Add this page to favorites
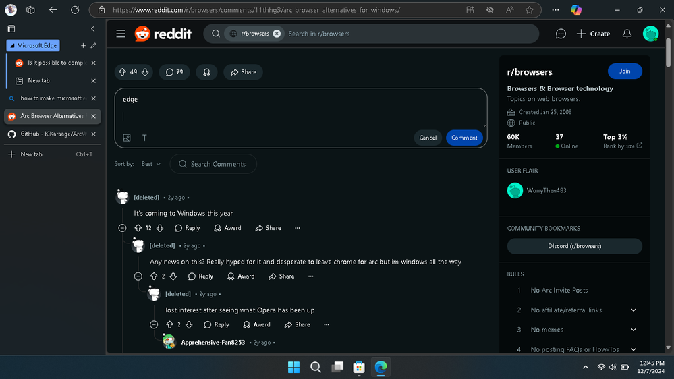The height and width of the screenshot is (379, 674). click(x=529, y=10)
